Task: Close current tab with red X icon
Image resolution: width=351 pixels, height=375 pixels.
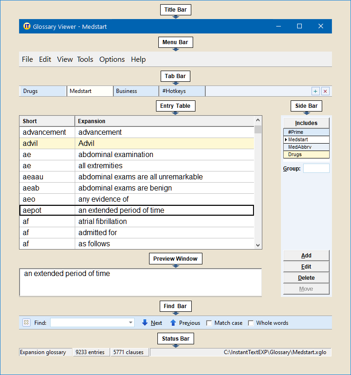Action: click(325, 91)
